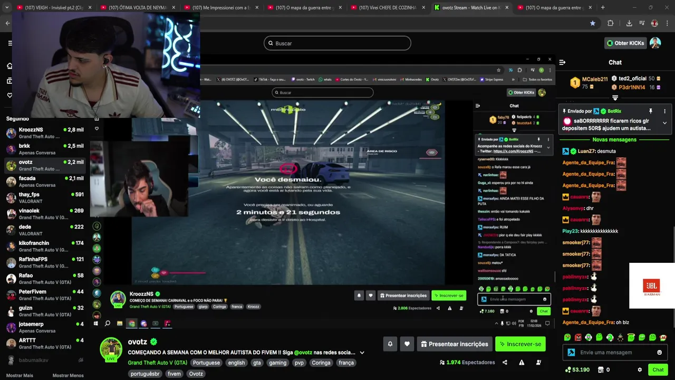Screen dimensions: 675x380
Task: Click LuanZ7 username in chat
Action: pyautogui.click(x=586, y=151)
